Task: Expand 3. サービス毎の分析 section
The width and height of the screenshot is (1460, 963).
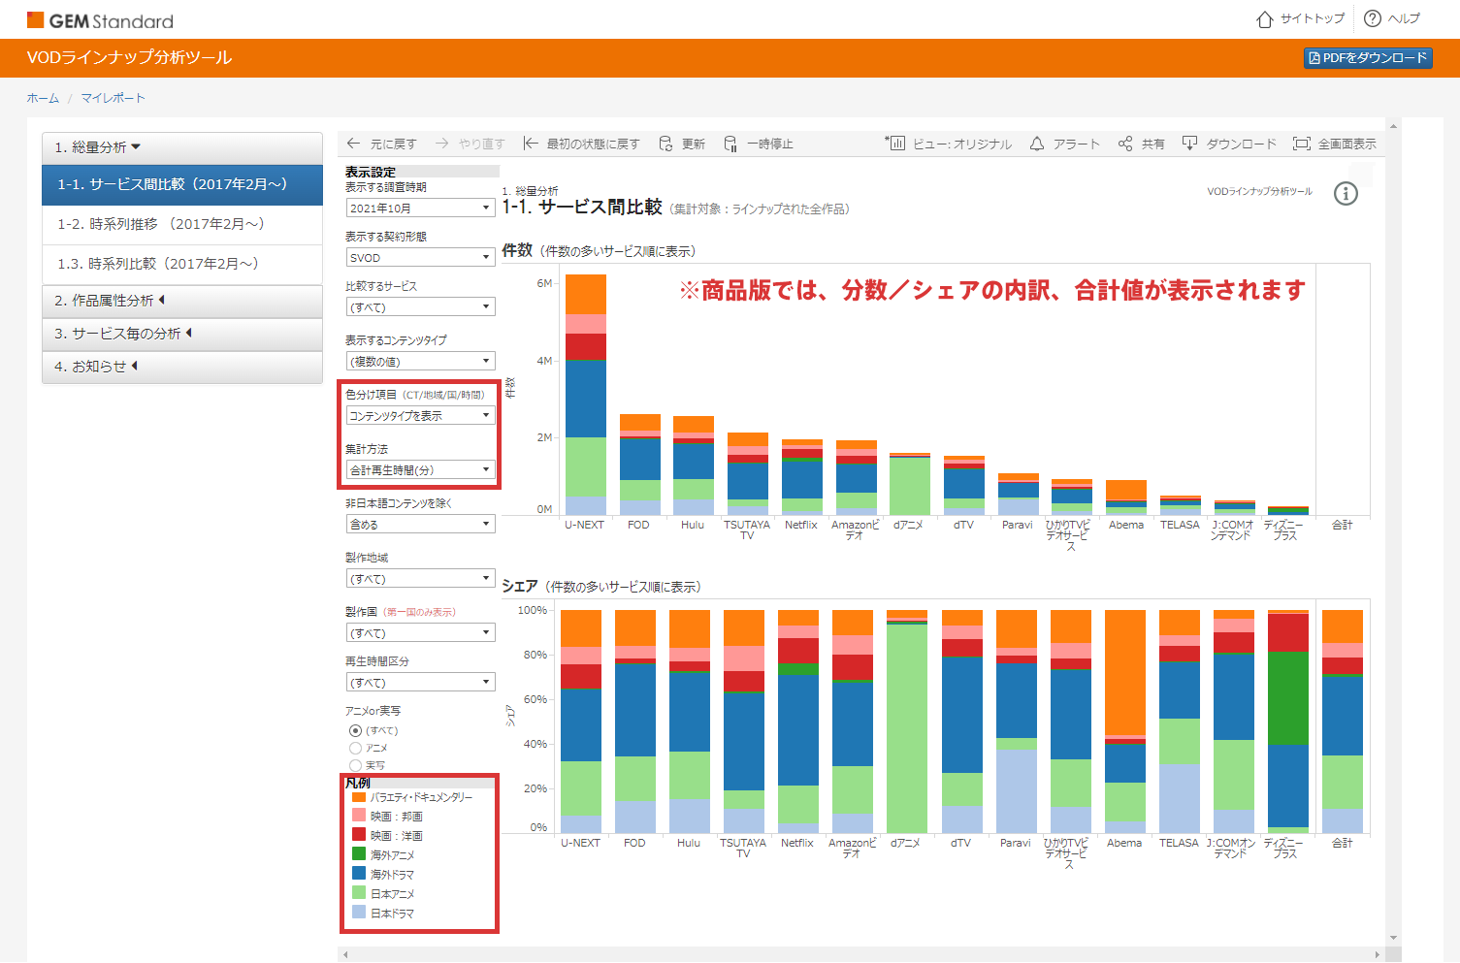Action: [182, 334]
